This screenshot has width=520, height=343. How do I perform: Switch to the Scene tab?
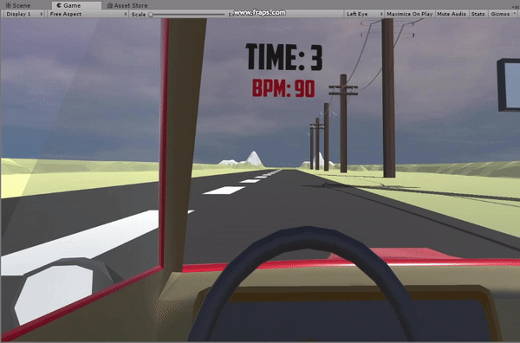[18, 5]
